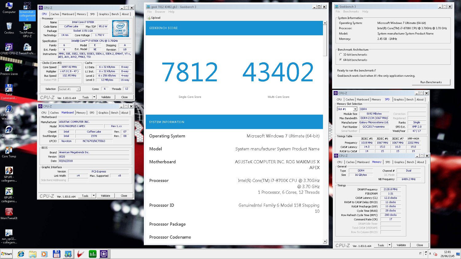Viewport: 461px width, 259px height.
Task: Click the red checkmark taskbar icon
Action: (x=80, y=254)
